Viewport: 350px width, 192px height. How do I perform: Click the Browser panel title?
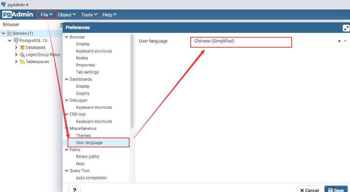(x=11, y=25)
